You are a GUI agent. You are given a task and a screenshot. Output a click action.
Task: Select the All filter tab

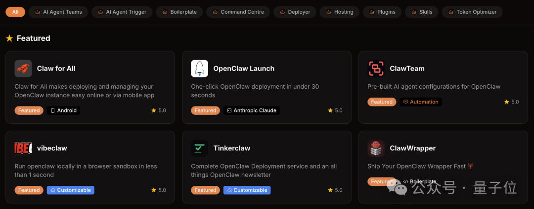tap(15, 12)
